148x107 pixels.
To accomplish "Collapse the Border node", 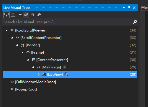I will click(17, 45).
